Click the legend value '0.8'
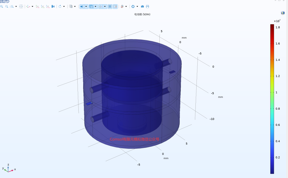288x178 pixels. point(278,109)
